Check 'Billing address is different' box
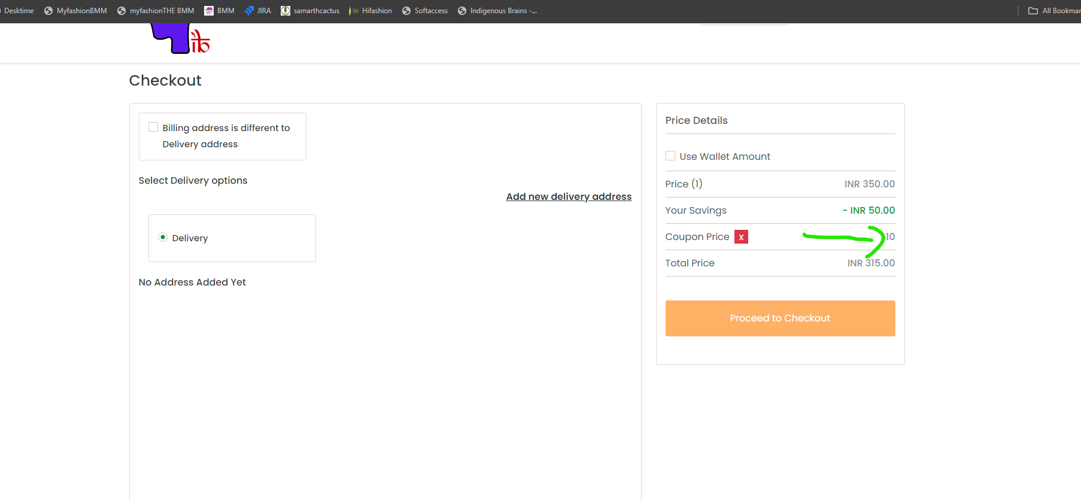 [153, 127]
